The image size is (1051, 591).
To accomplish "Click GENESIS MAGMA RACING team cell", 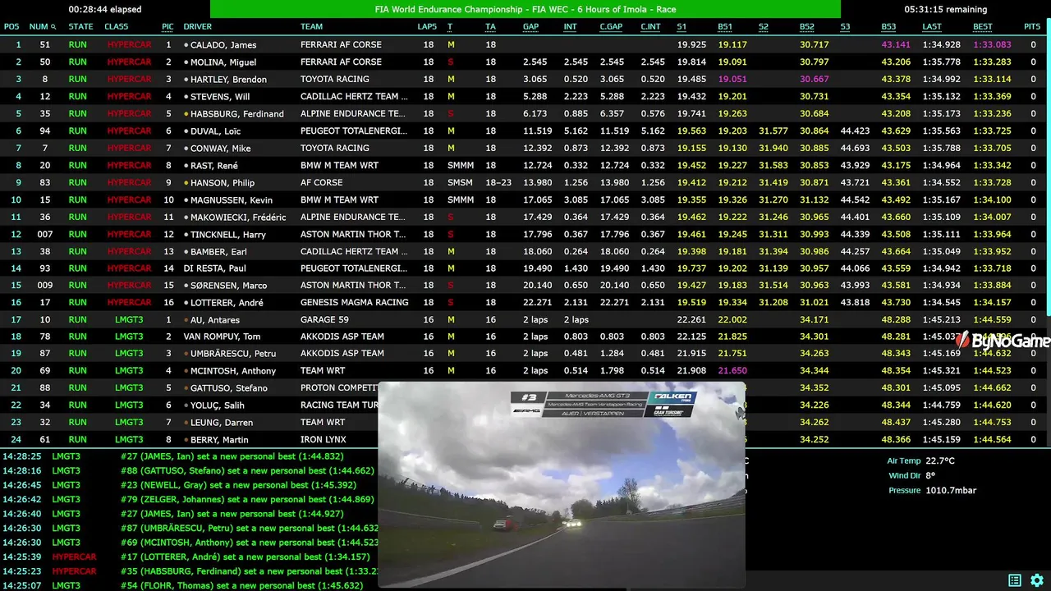I will click(355, 302).
